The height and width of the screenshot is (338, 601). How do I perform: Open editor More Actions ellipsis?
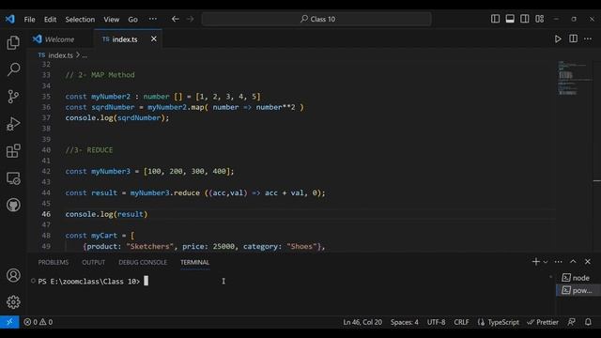tap(588, 38)
